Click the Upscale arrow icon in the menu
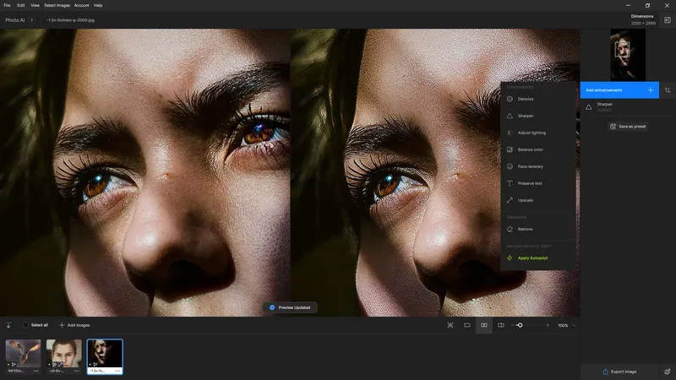The image size is (676, 380). point(510,200)
